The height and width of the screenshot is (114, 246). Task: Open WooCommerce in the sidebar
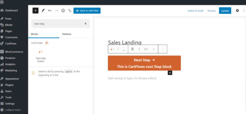[x=14, y=52]
